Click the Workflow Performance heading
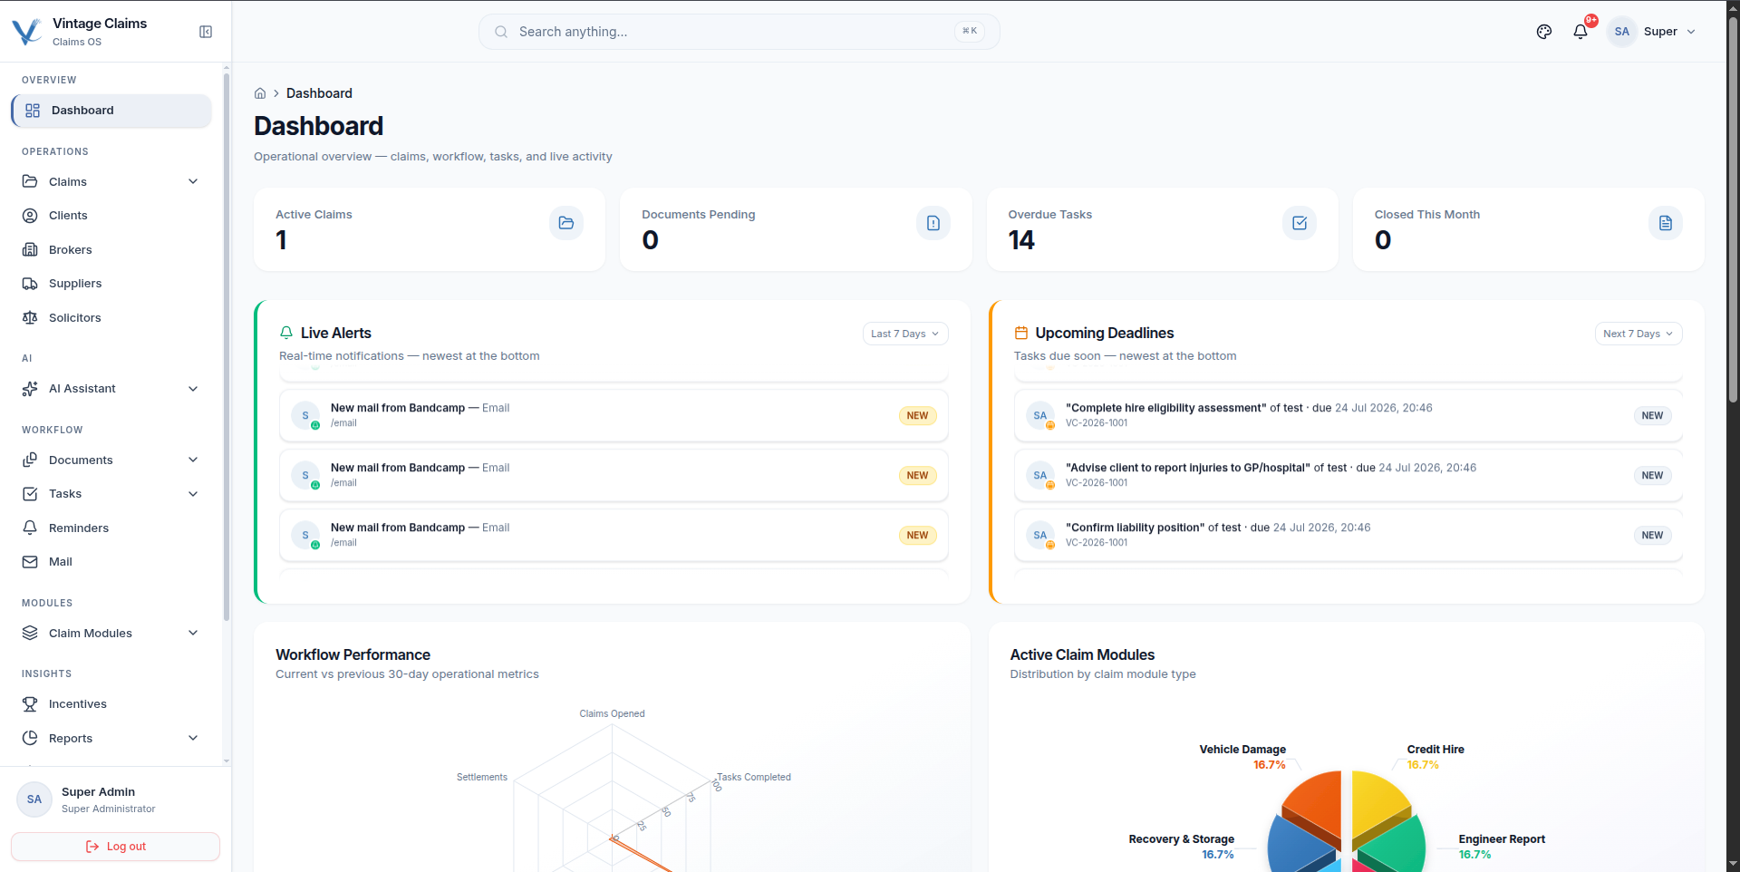 click(x=353, y=654)
